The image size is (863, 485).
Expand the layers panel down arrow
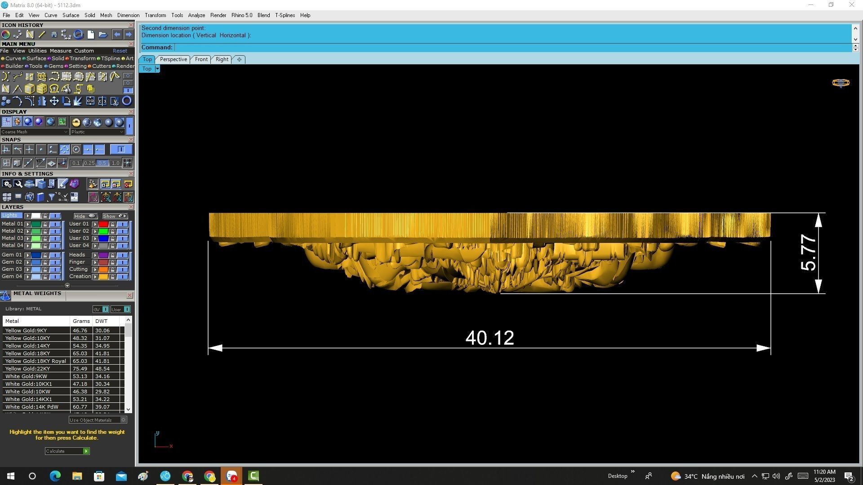pos(67,286)
